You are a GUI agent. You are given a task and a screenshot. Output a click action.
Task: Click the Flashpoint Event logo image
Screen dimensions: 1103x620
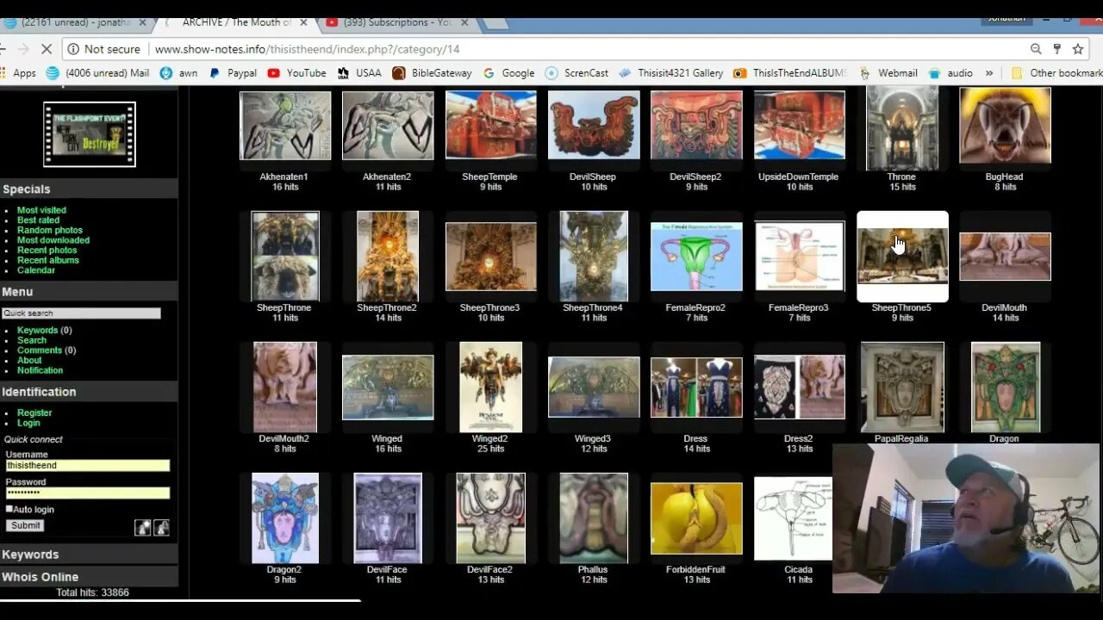coord(90,134)
